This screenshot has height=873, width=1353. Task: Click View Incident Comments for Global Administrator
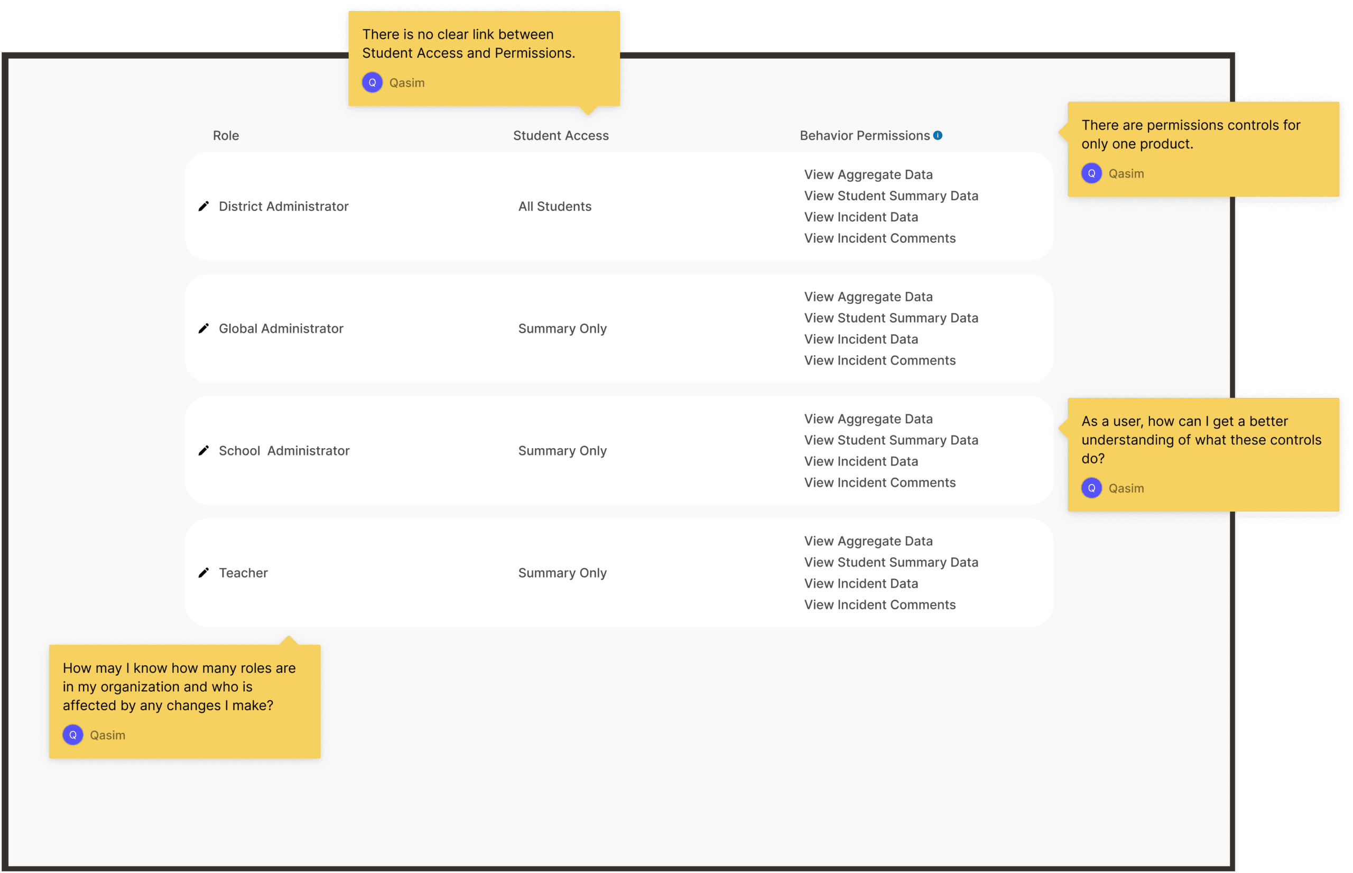click(x=879, y=360)
